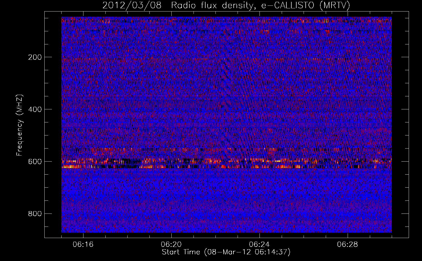Viewport: 422px width, 261px height.
Task: Click the 06:20 time tick label
Action: pyautogui.click(x=171, y=245)
